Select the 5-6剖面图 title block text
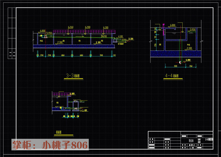This screenshot has width=221, height=157. point(209,140)
